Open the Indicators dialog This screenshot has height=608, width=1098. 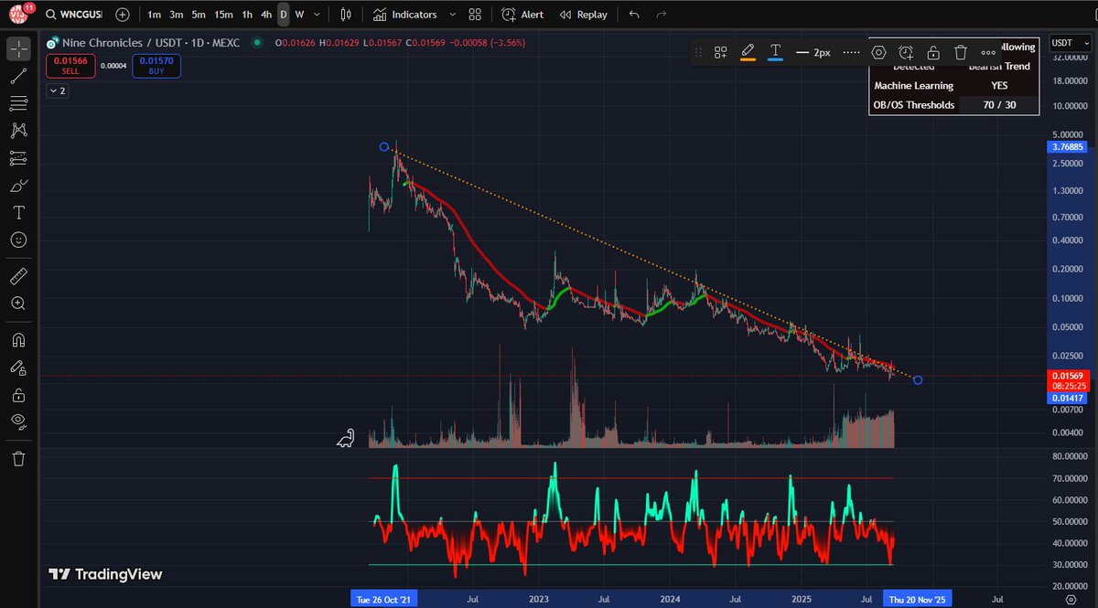pyautogui.click(x=405, y=15)
